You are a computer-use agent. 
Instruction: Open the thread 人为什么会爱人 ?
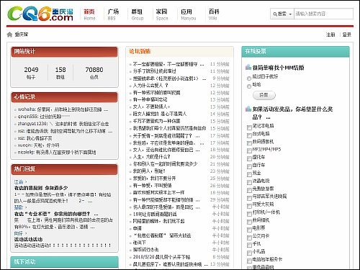tap(150, 86)
